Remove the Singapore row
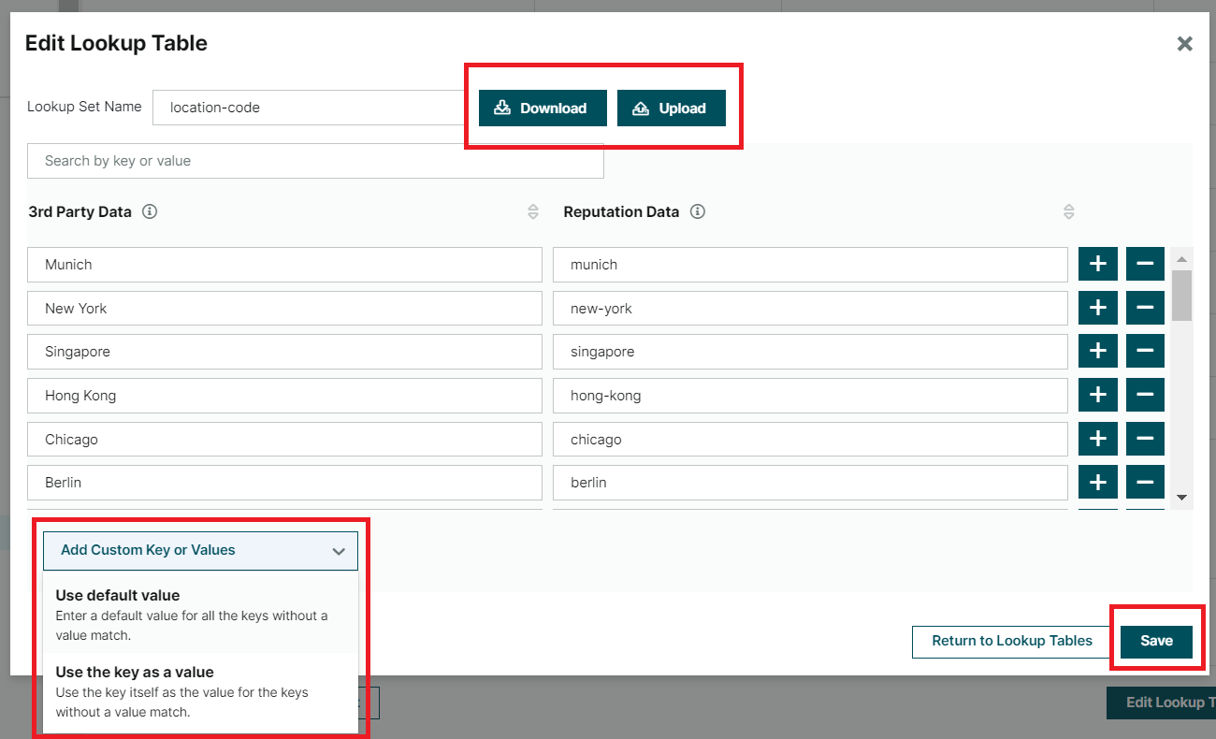Screen dimensions: 1216x739 click(1145, 352)
